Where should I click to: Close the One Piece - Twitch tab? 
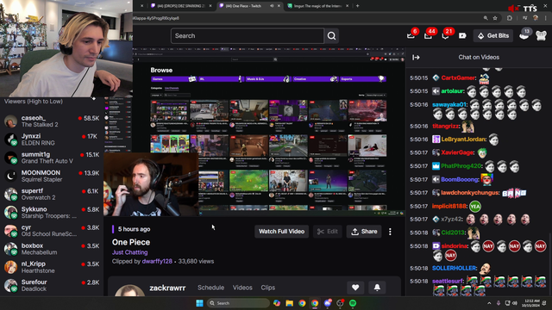[279, 6]
